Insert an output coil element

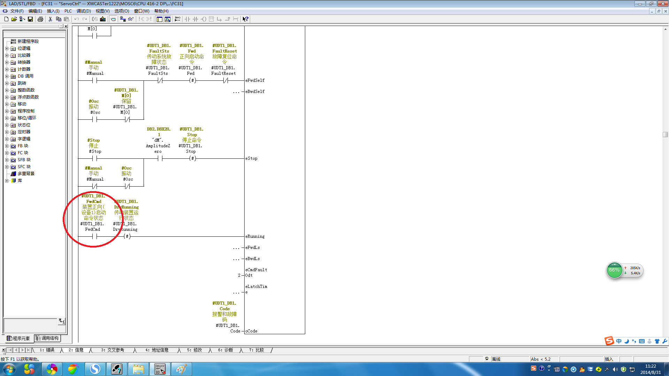[x=203, y=19]
